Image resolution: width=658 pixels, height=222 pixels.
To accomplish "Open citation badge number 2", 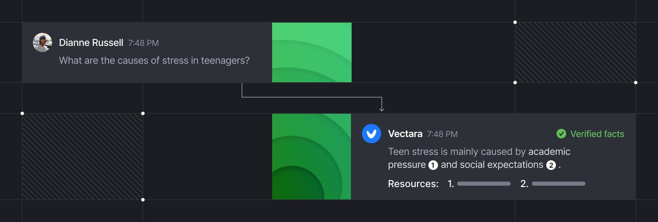I will 551,165.
